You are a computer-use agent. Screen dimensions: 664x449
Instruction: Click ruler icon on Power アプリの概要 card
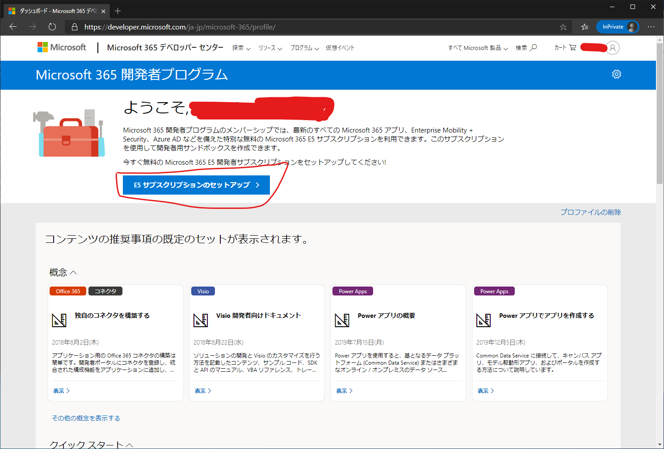pyautogui.click(x=342, y=320)
